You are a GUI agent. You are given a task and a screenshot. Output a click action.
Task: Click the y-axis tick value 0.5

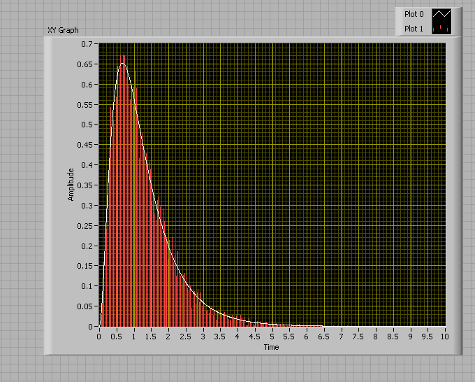click(x=87, y=125)
